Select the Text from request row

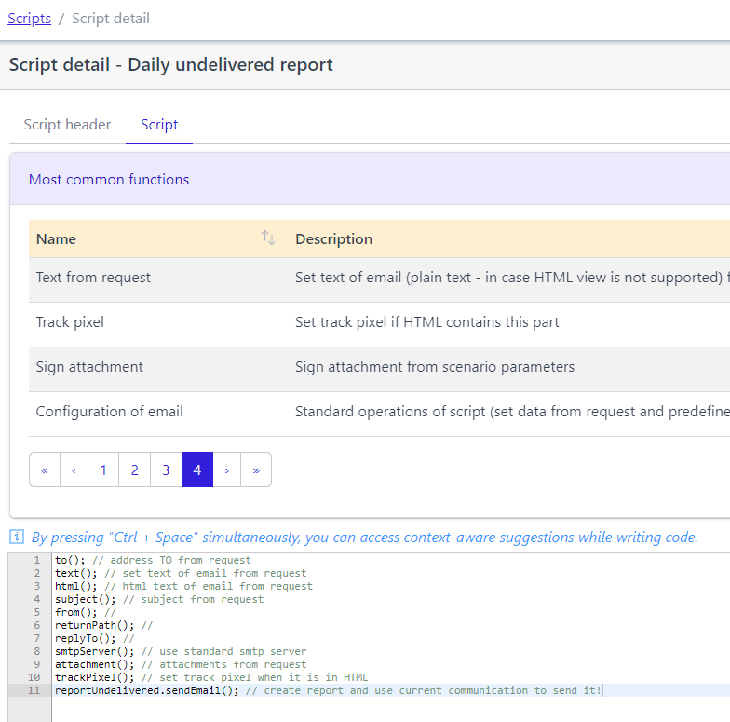(380, 278)
